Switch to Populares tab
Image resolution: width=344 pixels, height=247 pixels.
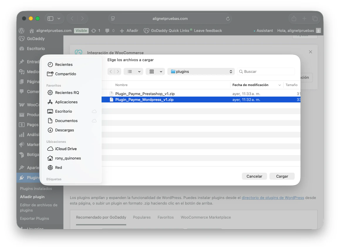point(142,217)
